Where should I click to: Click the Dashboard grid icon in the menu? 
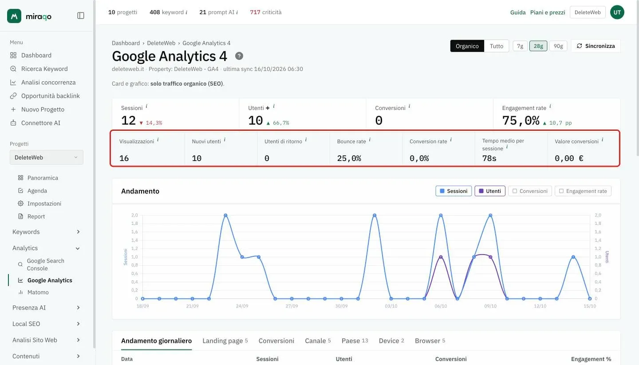pos(13,55)
